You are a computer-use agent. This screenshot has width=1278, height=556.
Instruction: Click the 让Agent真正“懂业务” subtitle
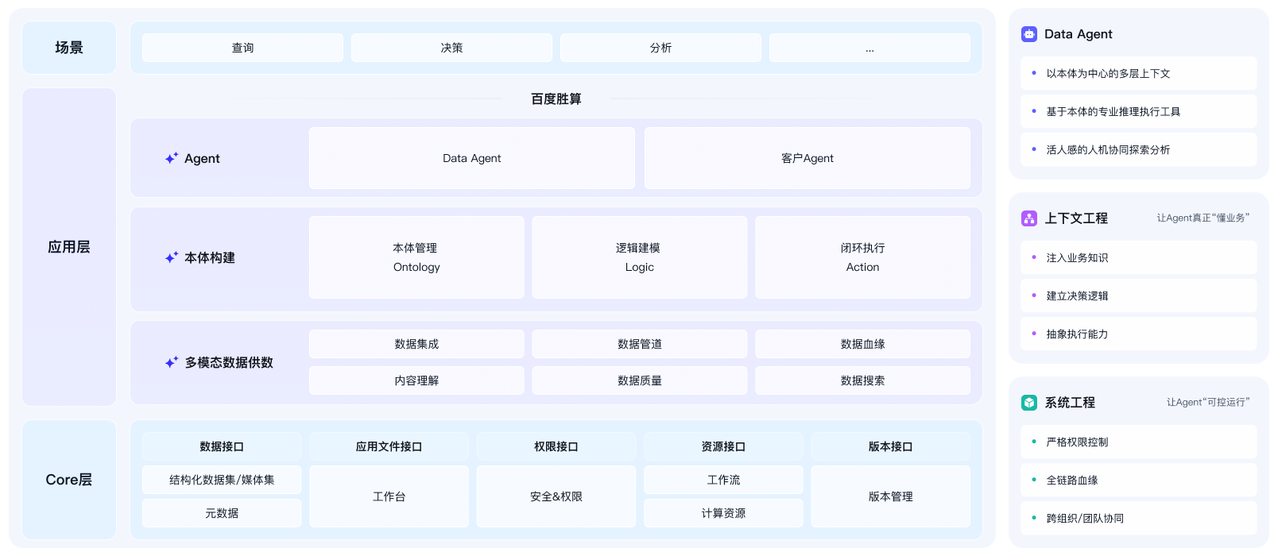pos(1203,218)
